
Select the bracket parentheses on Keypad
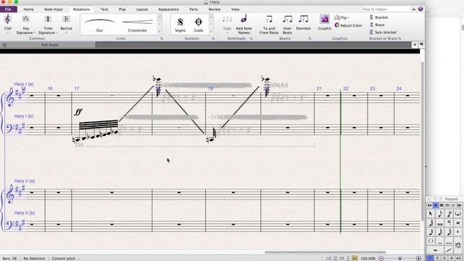431,241
